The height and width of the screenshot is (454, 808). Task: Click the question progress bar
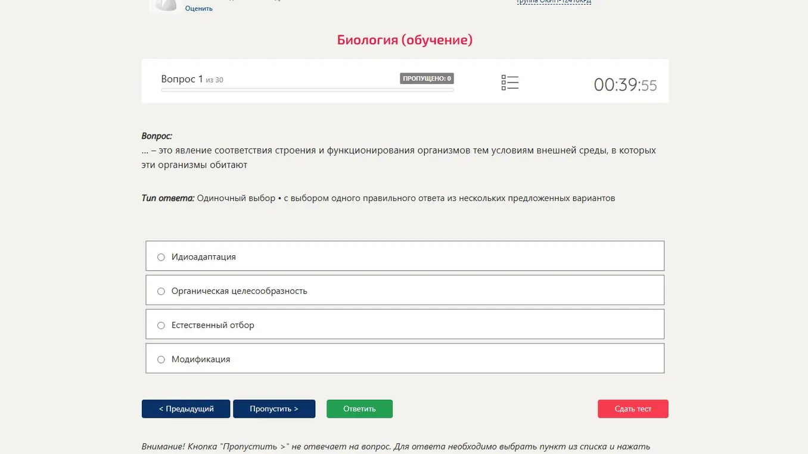[x=307, y=90]
